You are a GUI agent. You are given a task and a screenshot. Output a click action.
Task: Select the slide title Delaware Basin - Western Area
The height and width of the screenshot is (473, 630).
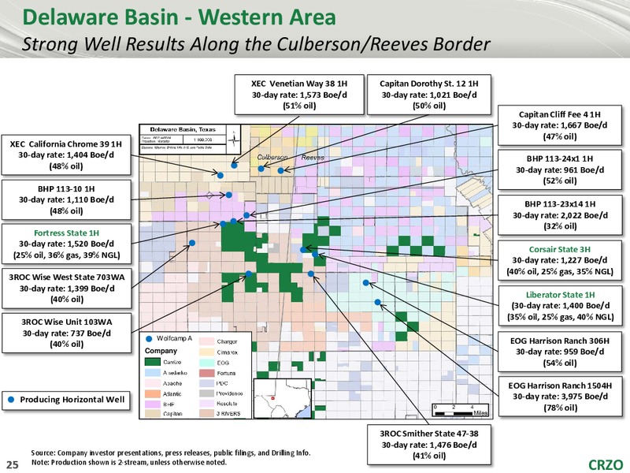click(x=180, y=17)
